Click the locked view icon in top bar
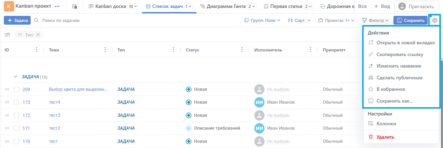The image size is (443, 148). pos(74,6)
